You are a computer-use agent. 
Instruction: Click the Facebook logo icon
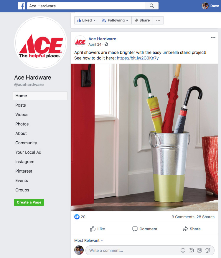pos(22,6)
